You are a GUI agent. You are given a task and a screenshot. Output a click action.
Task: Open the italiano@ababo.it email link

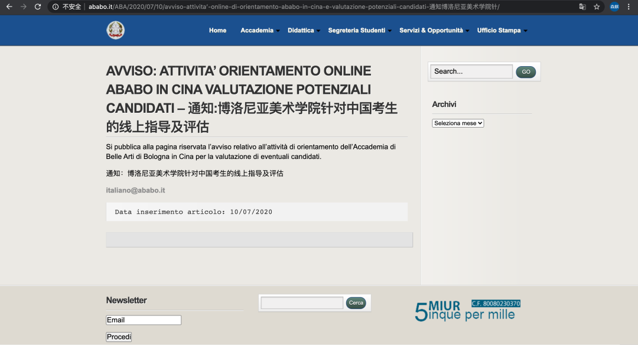(x=135, y=190)
